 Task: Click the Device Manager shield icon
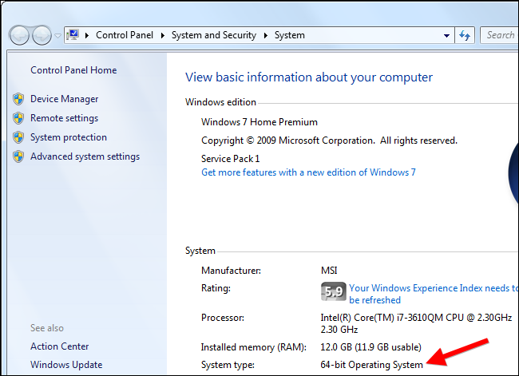coord(18,99)
